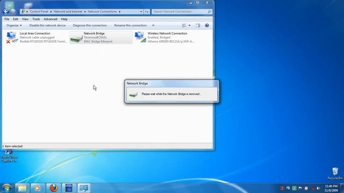Image resolution: width=344 pixels, height=193 pixels.
Task: Open the Windows Start orb
Action: 6,188
